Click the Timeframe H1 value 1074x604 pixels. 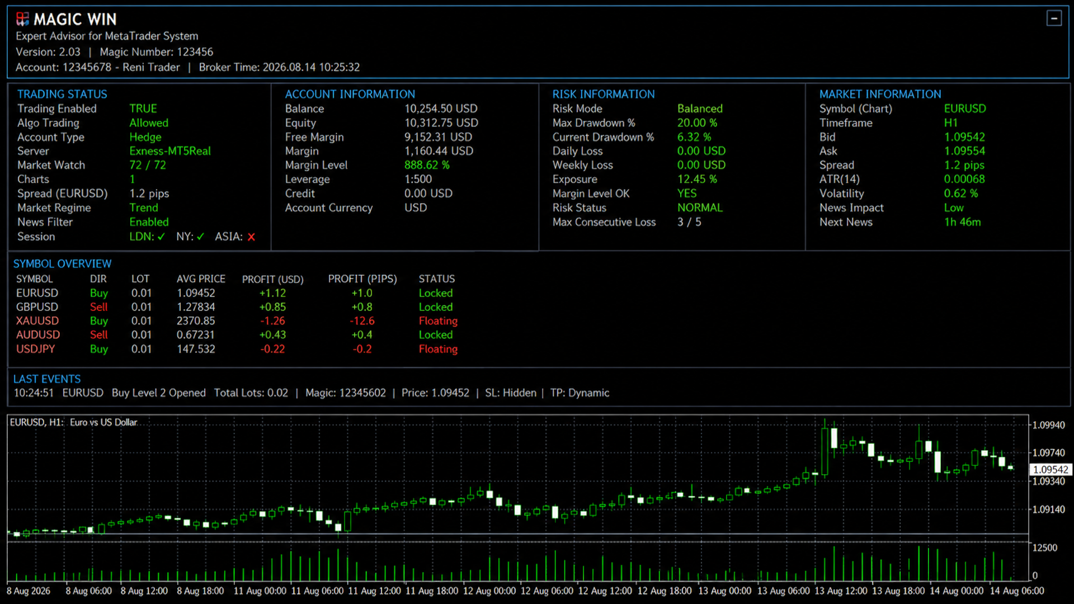coord(950,123)
